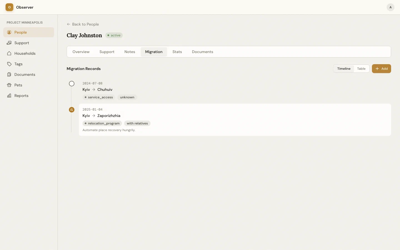The image size is (400, 250).
Task: Click Back to People link
Action: point(83,24)
